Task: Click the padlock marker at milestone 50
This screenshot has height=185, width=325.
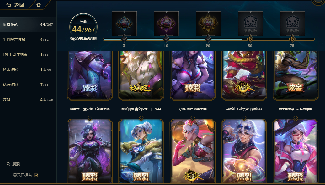Action: 250,39
